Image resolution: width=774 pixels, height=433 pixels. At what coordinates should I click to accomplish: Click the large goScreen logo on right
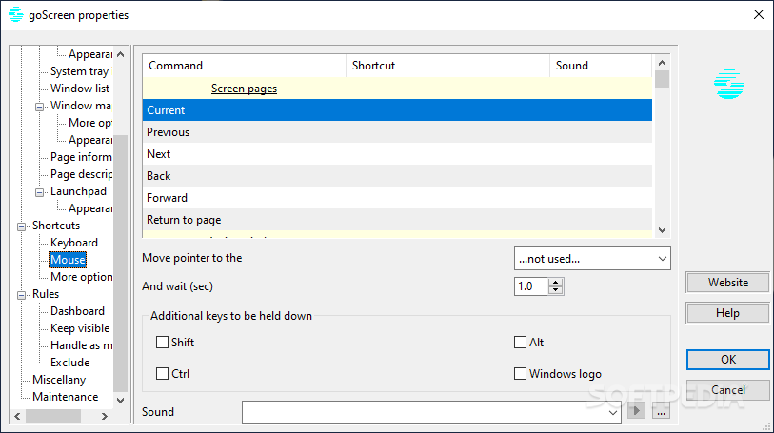tap(729, 84)
